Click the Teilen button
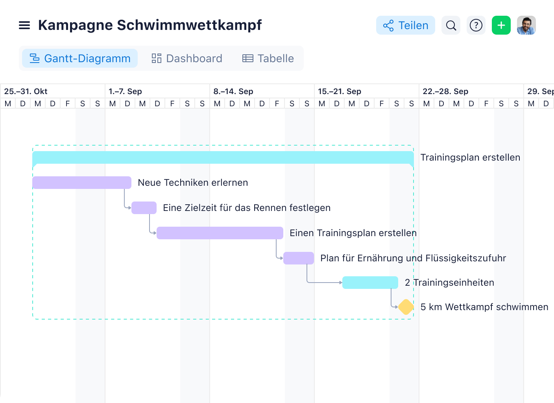This screenshot has width=554, height=403. pyautogui.click(x=406, y=25)
